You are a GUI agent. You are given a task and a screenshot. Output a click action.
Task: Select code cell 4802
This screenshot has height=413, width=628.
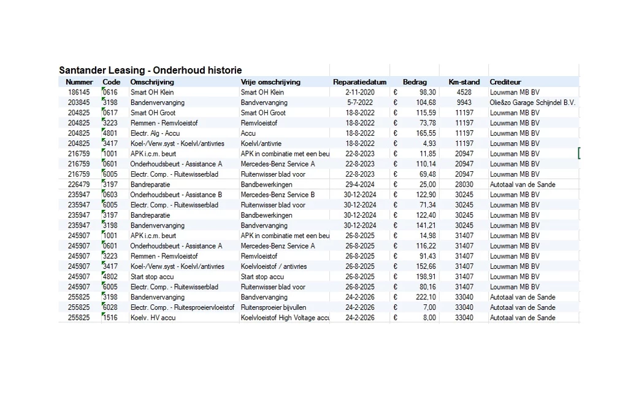(x=110, y=276)
